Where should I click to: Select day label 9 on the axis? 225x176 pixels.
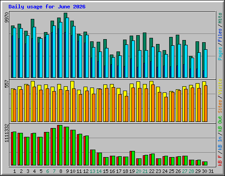pyautogui.click(x=67, y=171)
